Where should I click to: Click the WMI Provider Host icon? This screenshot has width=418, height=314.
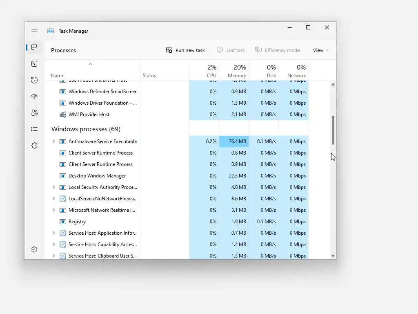coord(62,114)
